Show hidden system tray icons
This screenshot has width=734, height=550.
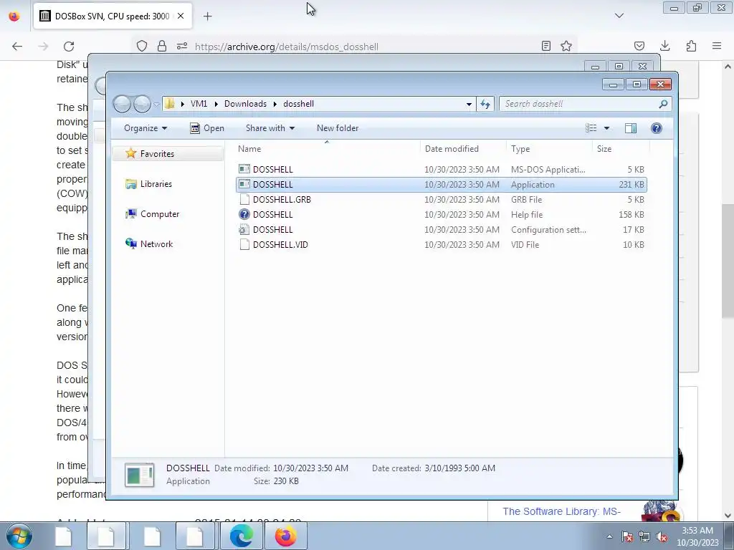609,537
